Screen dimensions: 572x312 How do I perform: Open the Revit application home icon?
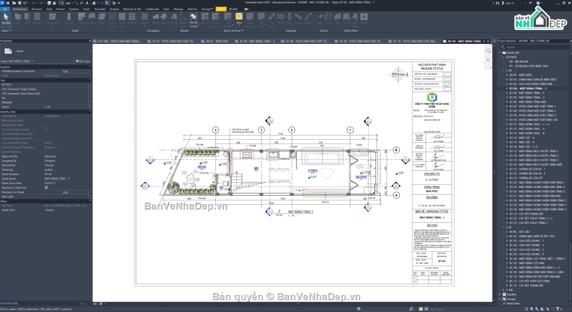pos(2,2)
